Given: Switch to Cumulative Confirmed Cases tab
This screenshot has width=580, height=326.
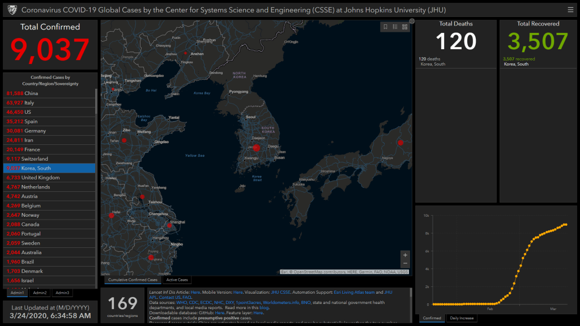Looking at the screenshot, I should point(133,280).
